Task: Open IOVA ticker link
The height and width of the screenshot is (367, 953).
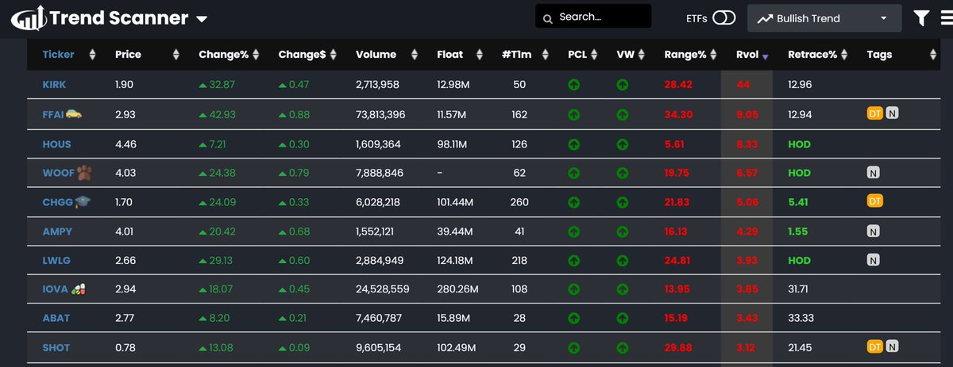Action: click(x=55, y=289)
